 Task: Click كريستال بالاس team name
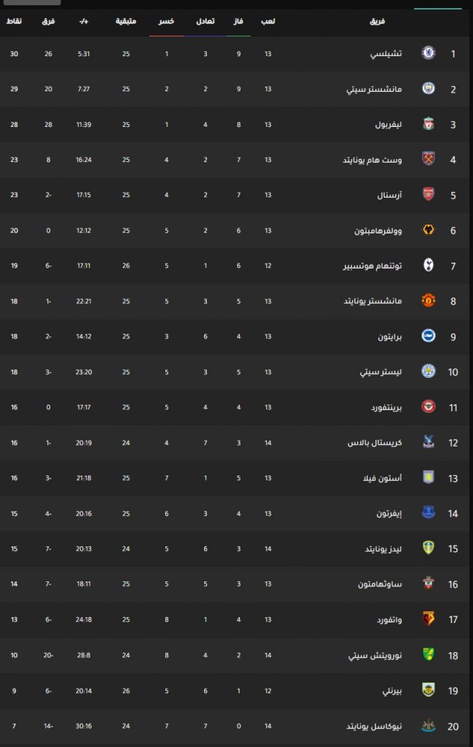coord(375,443)
